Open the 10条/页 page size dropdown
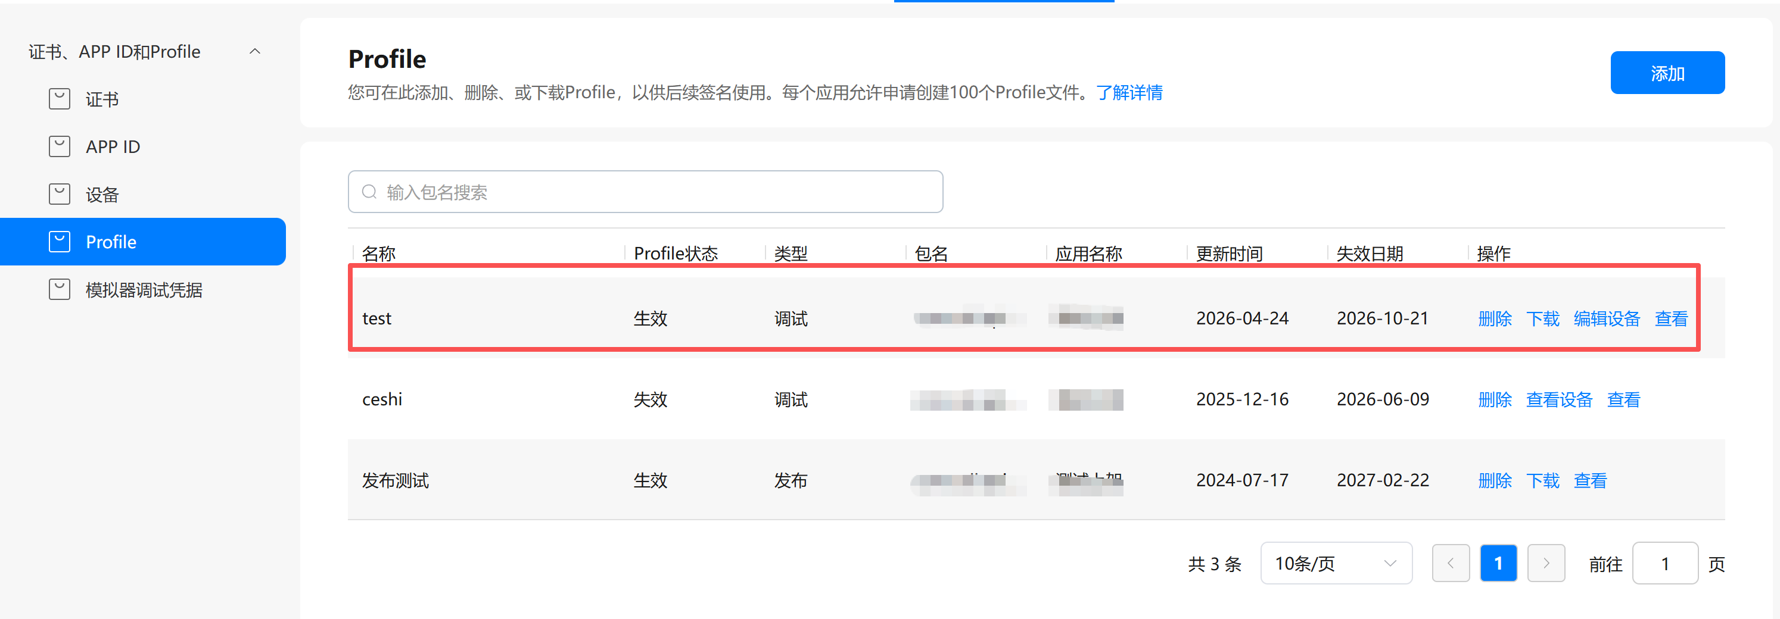1780x619 pixels. pyautogui.click(x=1336, y=563)
